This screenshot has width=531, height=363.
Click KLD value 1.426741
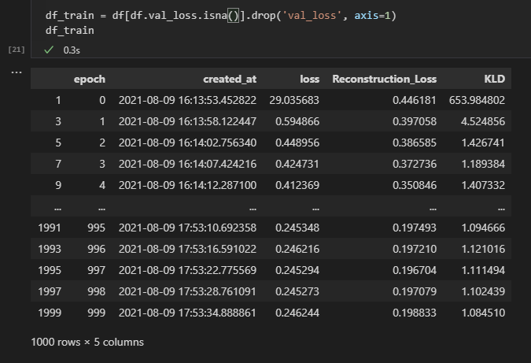483,143
